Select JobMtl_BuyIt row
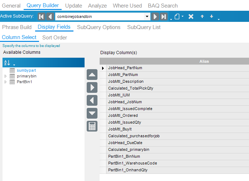This screenshot has height=181, width=249. 178,129
